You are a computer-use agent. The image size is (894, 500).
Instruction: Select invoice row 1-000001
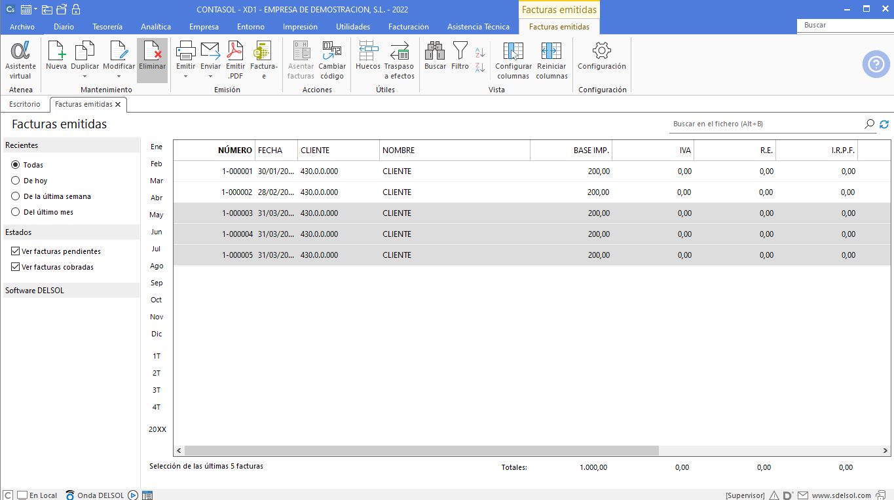(532, 171)
